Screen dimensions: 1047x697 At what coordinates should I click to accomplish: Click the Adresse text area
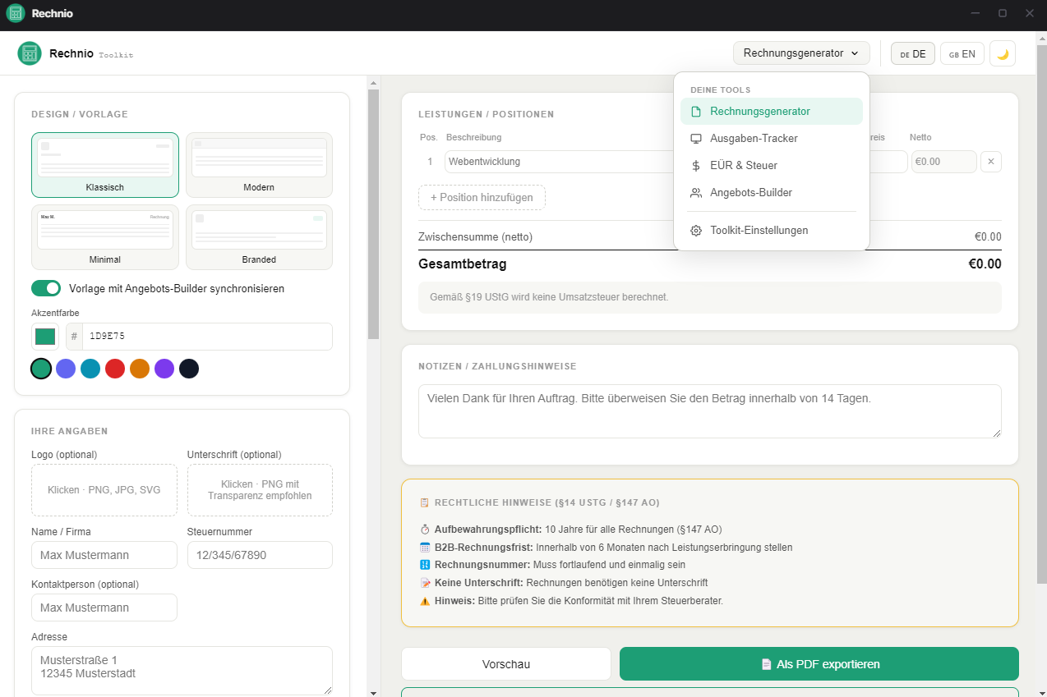point(182,671)
